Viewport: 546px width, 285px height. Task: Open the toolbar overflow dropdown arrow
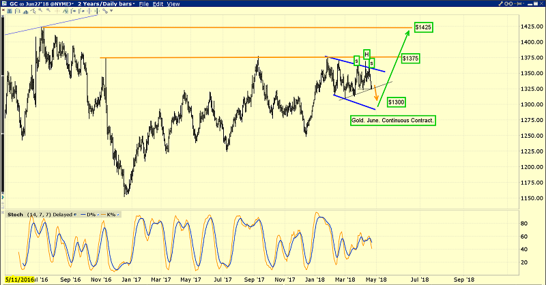click(111, 11)
